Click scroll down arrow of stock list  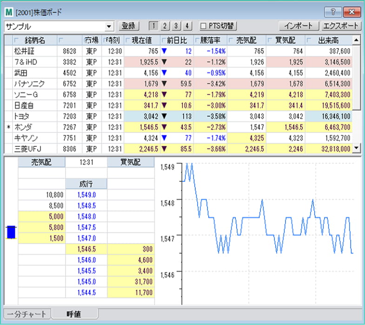point(357,148)
